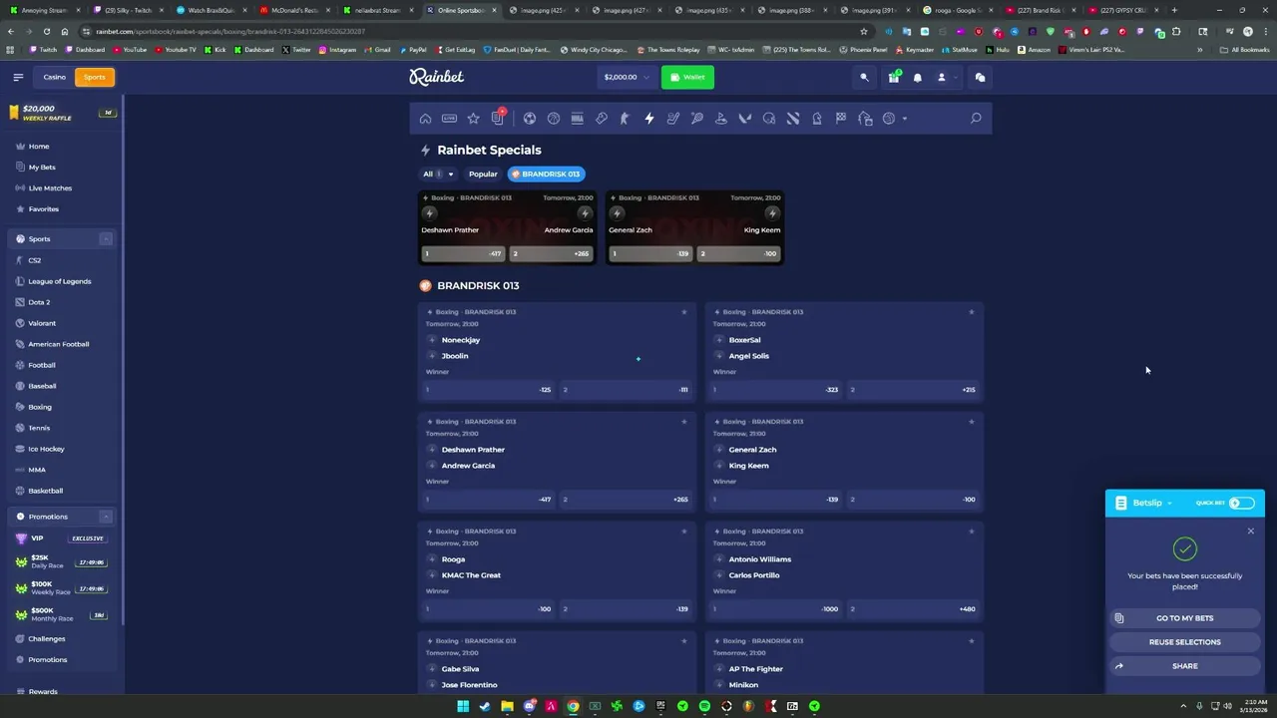Select the checkered flag racing icon
The width and height of the screenshot is (1277, 718).
coord(841,119)
